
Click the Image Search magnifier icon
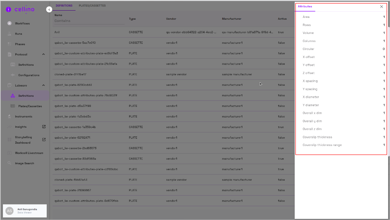coord(9,163)
